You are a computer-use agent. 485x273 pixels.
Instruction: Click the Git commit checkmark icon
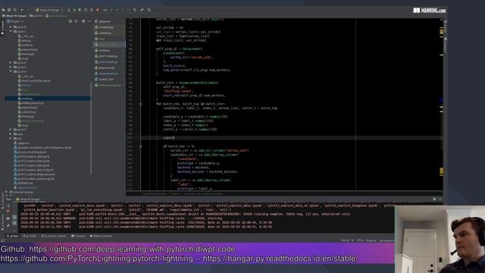point(117,10)
